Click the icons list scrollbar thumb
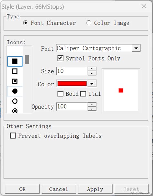153x196 pixels. tap(27, 59)
